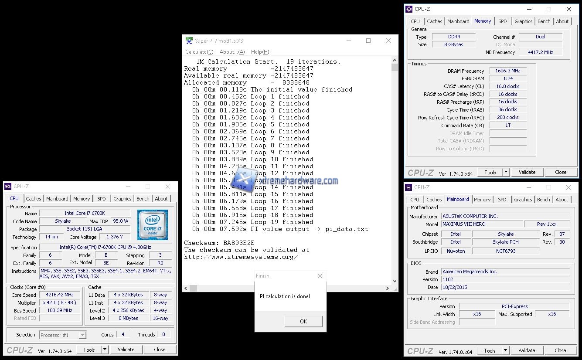Viewport: 582px width, 360px height.
Task: Switch to the Caches tab in CPU window
Action: (34, 199)
